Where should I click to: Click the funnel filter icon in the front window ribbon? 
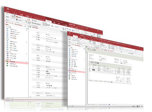click(x=90, y=41)
